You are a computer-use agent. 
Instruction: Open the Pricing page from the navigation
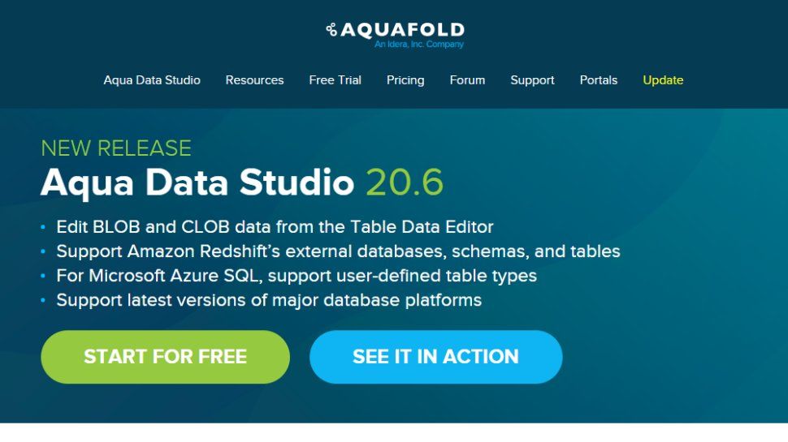(x=405, y=80)
